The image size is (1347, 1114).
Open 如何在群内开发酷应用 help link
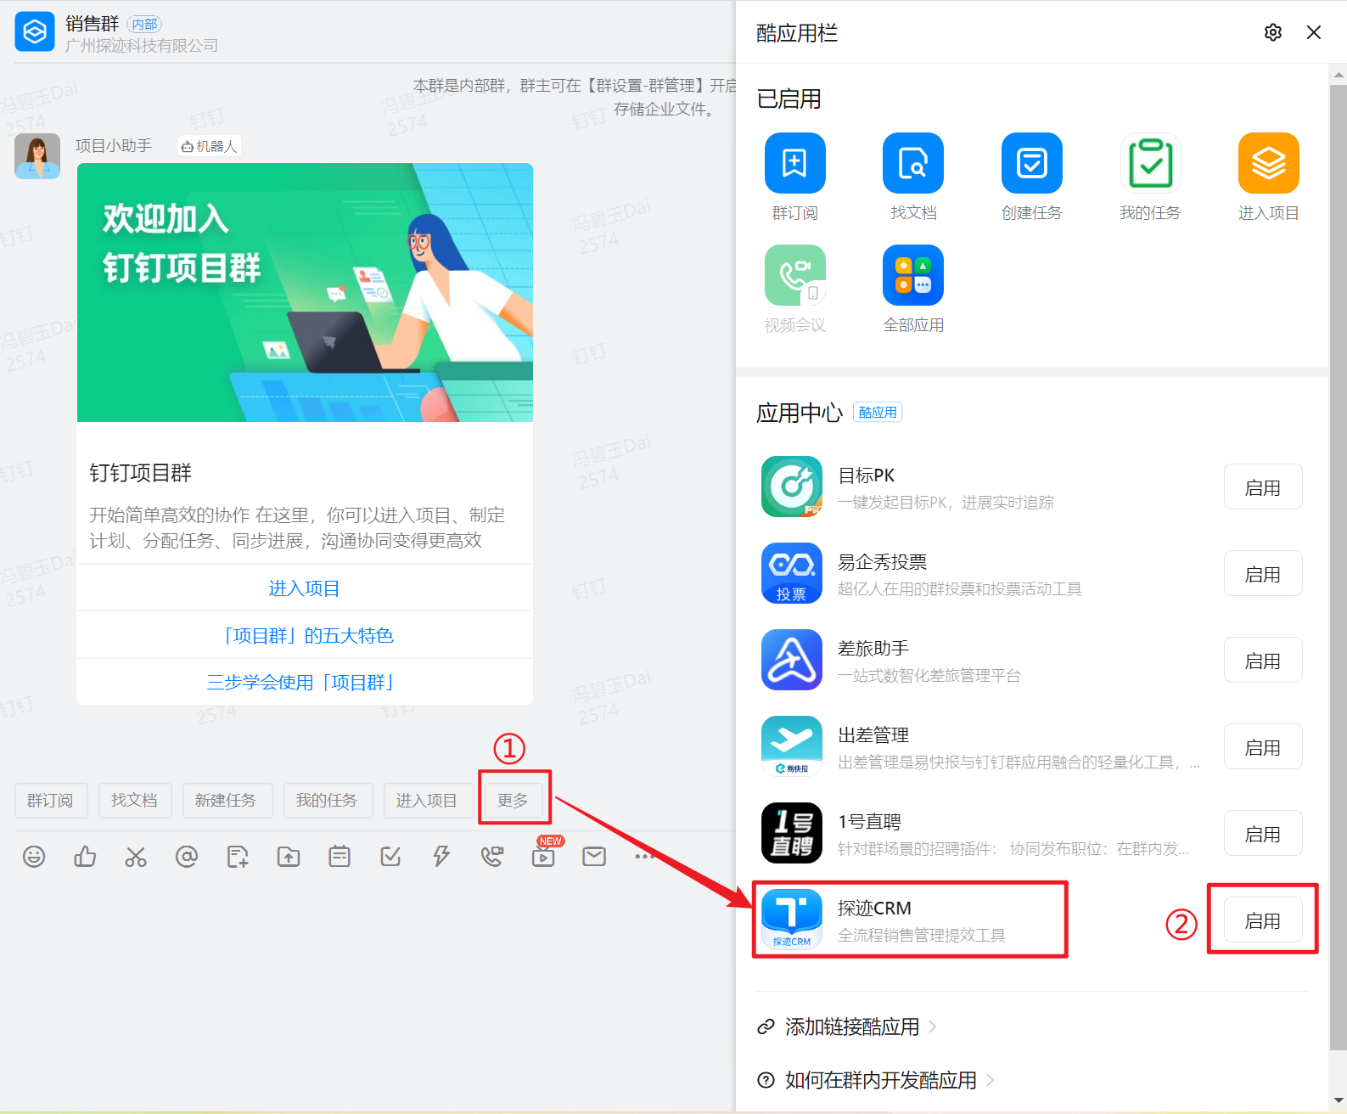click(x=875, y=1080)
